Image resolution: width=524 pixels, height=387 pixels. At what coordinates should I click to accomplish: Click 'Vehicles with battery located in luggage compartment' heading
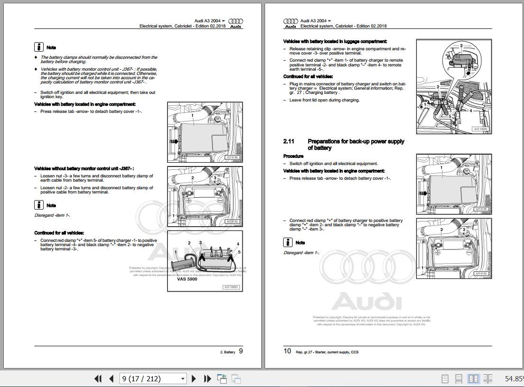[x=335, y=41]
